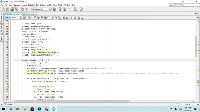The height and width of the screenshot is (112, 200).
Task: Click the Find Selection magnifier icon
Action: [x=35, y=18]
